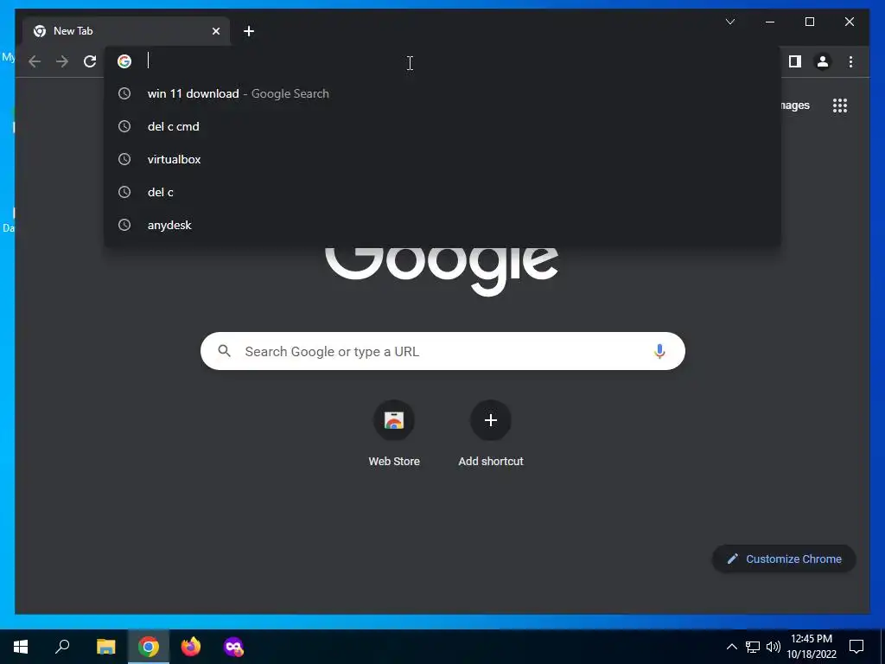This screenshot has width=885, height=664.
Task: Click the magnifier icon in search box
Action: [x=224, y=351]
